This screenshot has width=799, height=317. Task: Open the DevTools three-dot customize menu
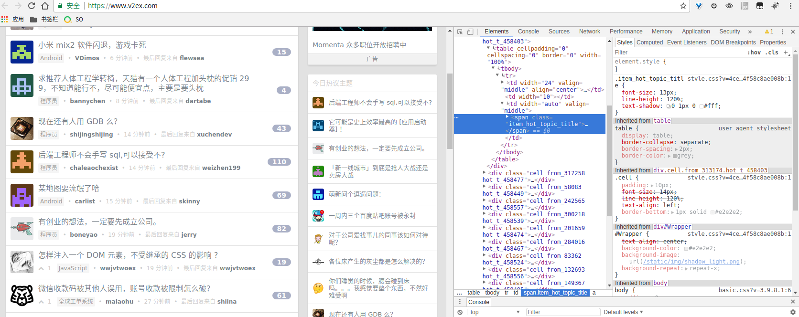[x=782, y=32]
